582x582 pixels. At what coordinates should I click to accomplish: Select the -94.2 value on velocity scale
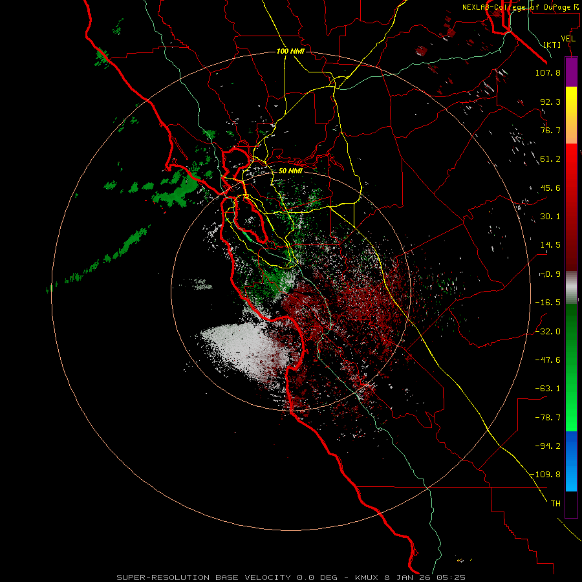(548, 446)
